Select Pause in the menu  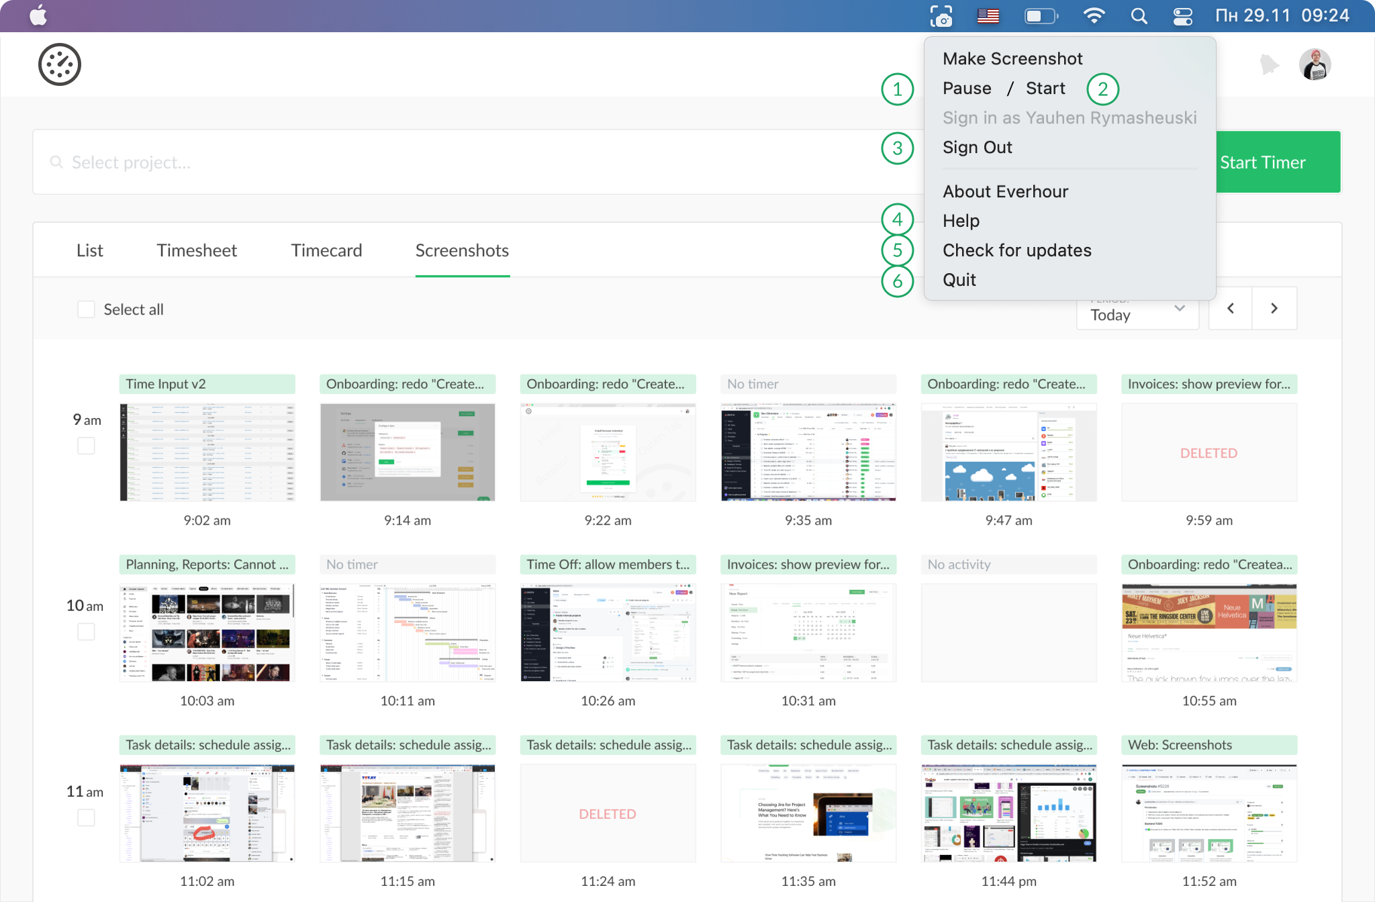[x=967, y=89]
